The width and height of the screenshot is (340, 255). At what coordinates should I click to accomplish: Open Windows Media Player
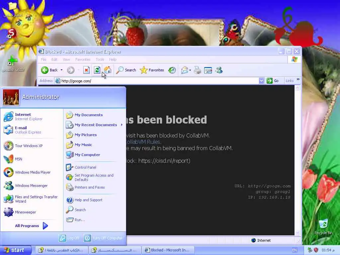[x=32, y=172]
